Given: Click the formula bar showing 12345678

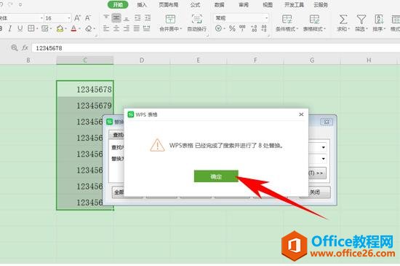Looking at the screenshot, I should point(216,48).
